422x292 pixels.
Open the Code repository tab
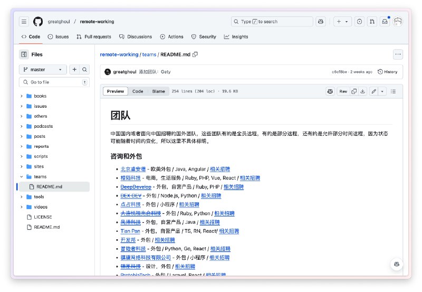coord(31,36)
